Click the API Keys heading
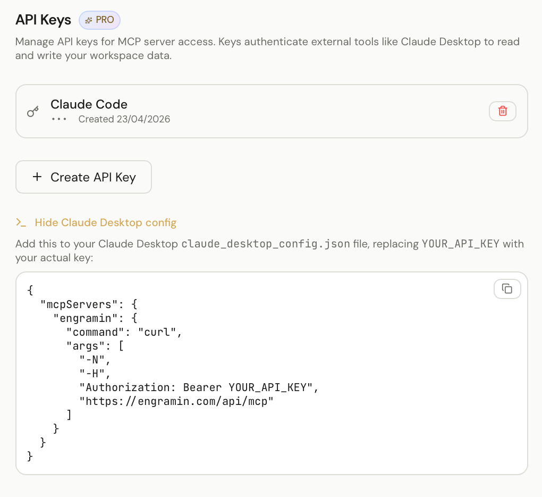 [43, 20]
